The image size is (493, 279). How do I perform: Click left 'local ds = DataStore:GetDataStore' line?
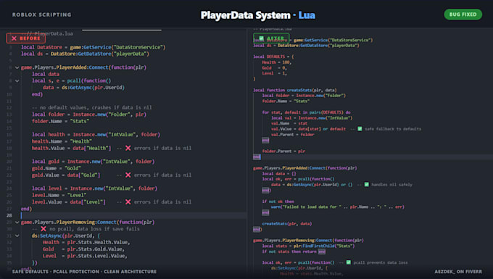[86, 54]
